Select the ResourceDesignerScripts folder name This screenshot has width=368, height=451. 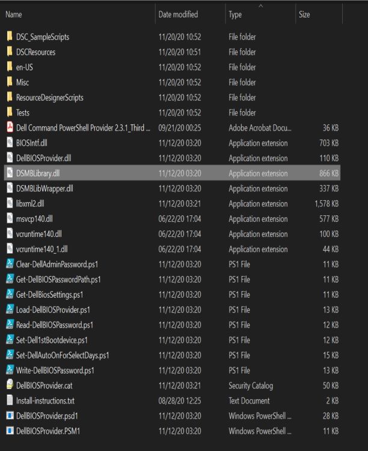50,97
